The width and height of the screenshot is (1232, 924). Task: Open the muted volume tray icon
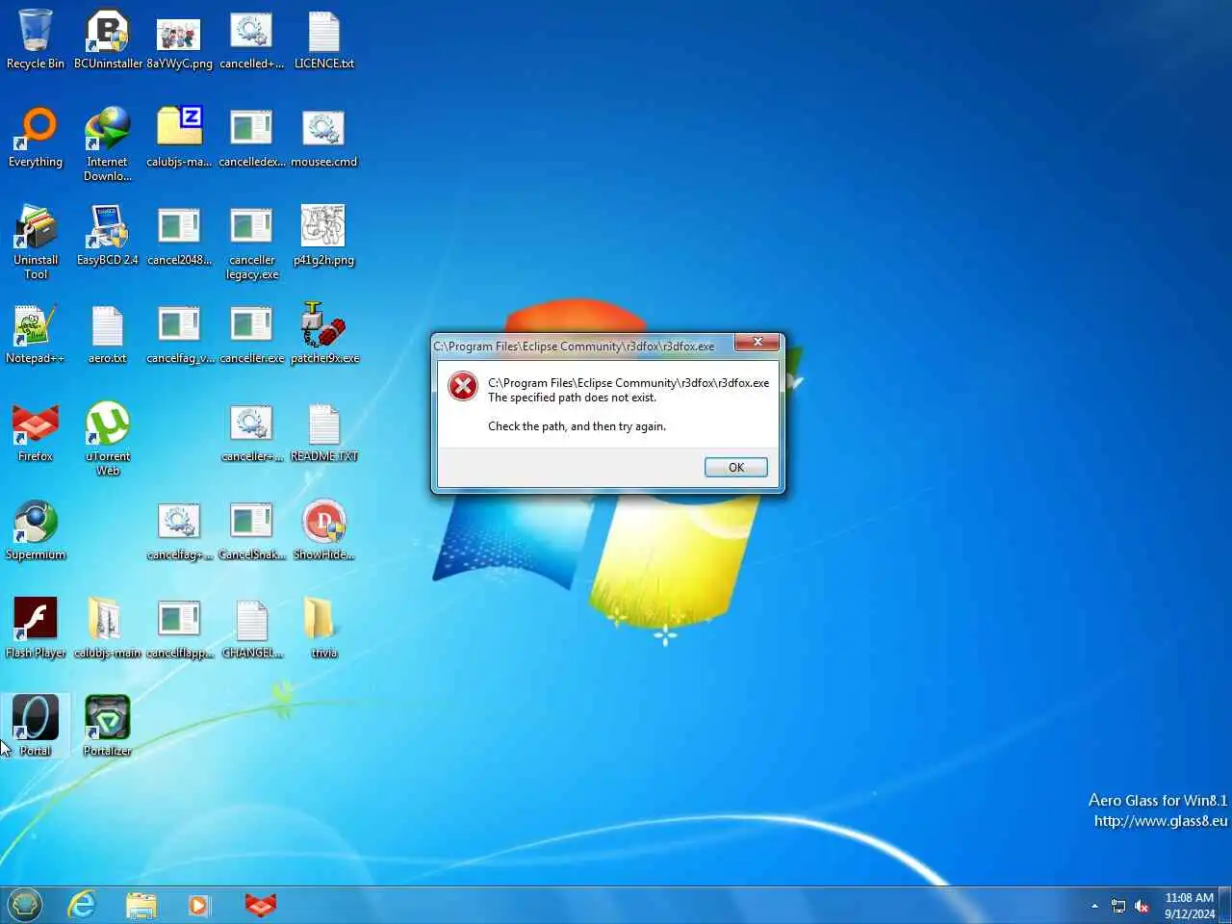1142,906
